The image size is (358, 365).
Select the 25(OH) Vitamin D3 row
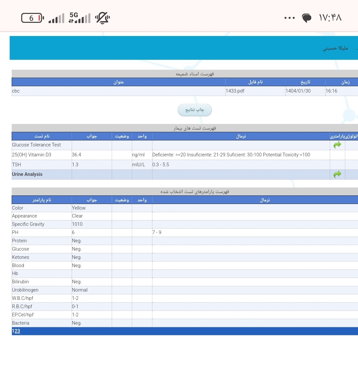coord(185,155)
